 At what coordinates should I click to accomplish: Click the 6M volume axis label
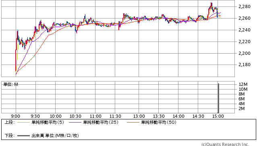coord(242,99)
